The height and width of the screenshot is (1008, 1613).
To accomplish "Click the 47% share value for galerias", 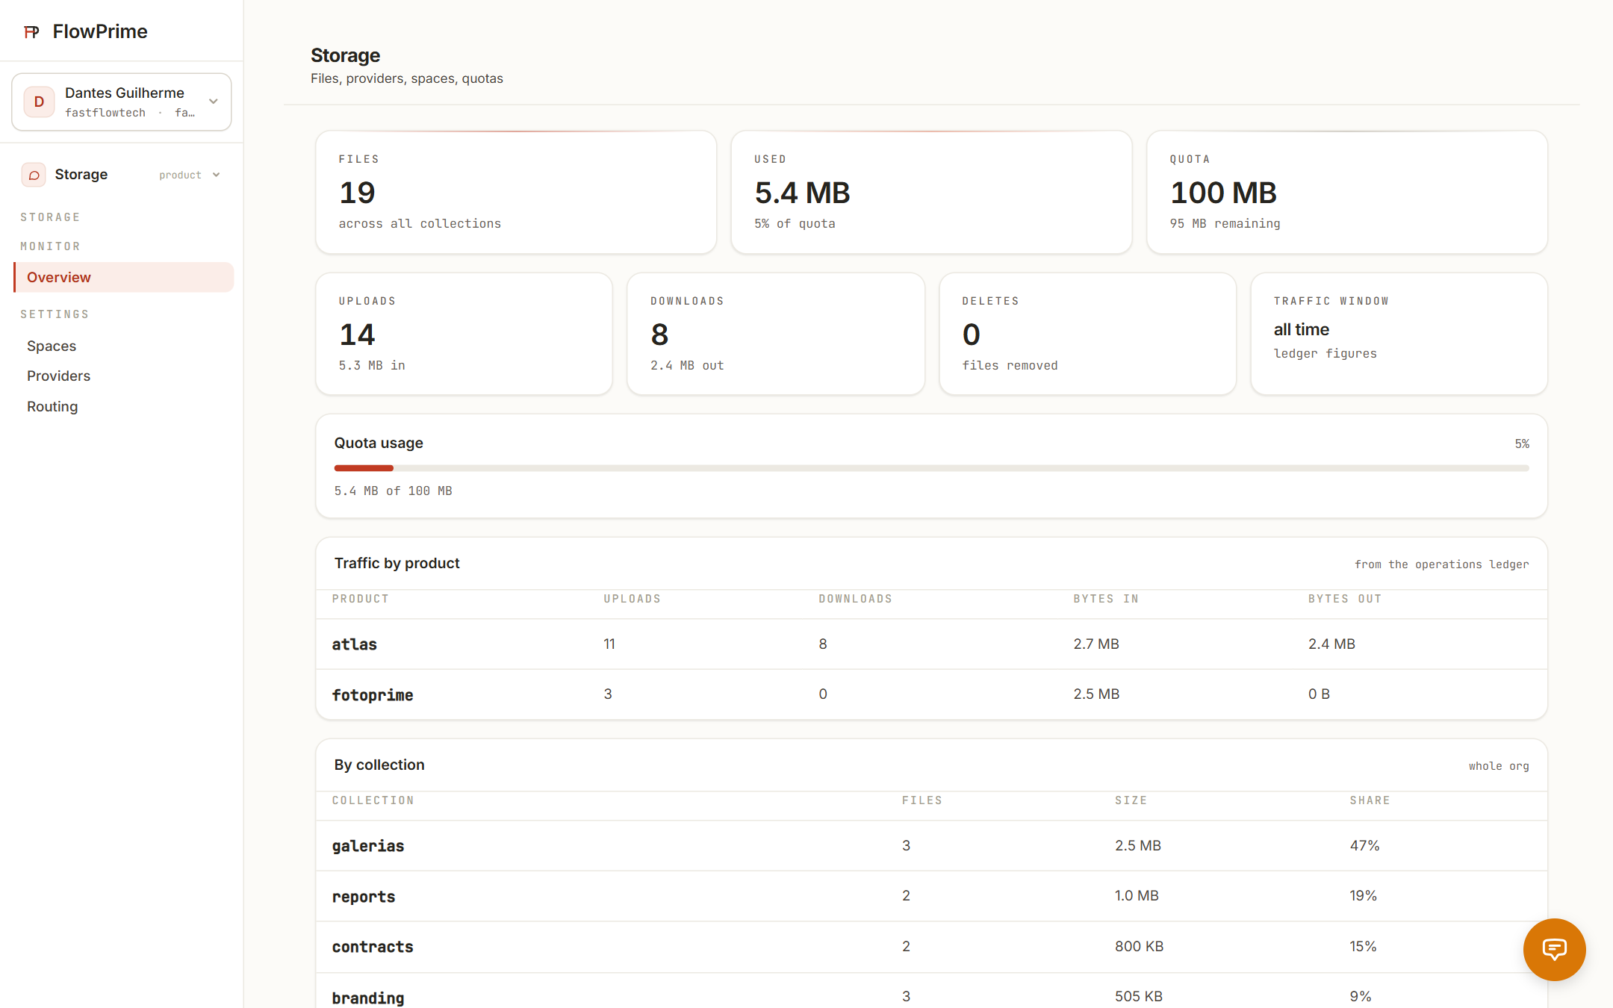I will 1364,845.
